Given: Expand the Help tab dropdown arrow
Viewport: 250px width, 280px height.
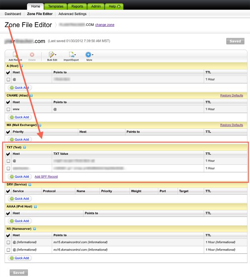Looking at the screenshot, I should 119,6.
